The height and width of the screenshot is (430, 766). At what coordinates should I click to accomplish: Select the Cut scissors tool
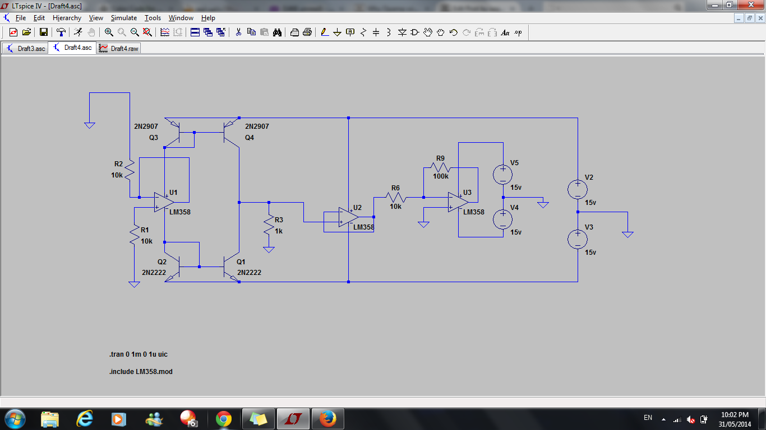click(x=238, y=32)
